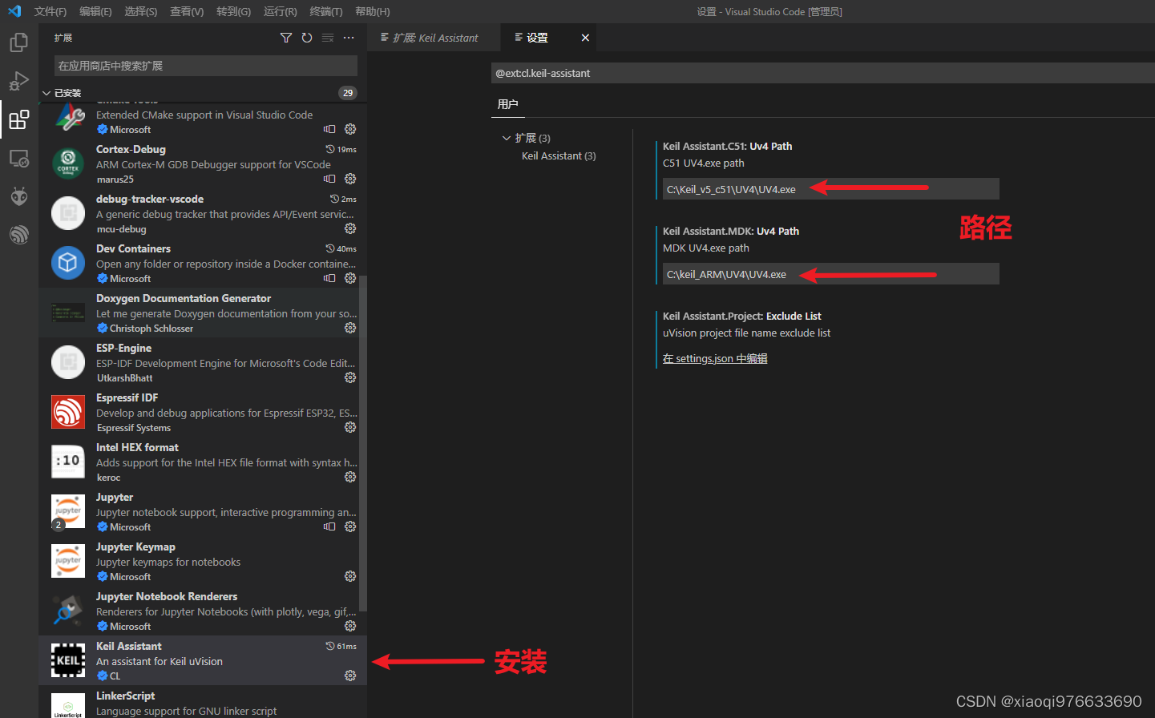Open the 转到(G) menu
The image size is (1155, 718).
tap(233, 11)
